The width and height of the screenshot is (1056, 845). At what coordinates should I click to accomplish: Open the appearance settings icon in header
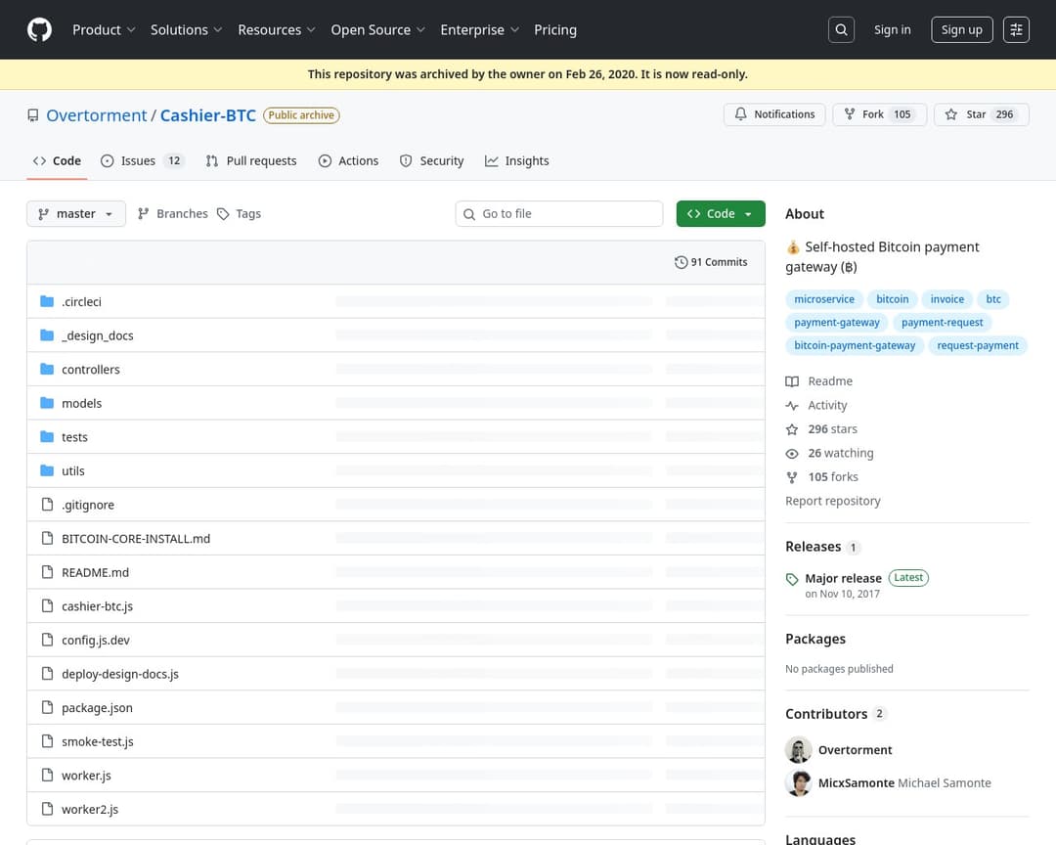point(1016,29)
